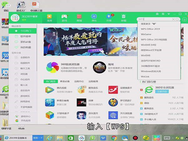Image resolution: width=188 pixels, height=141 pixels.
Task: Open 我的收藏 in the sidebar
Action: [x=23, y=47]
